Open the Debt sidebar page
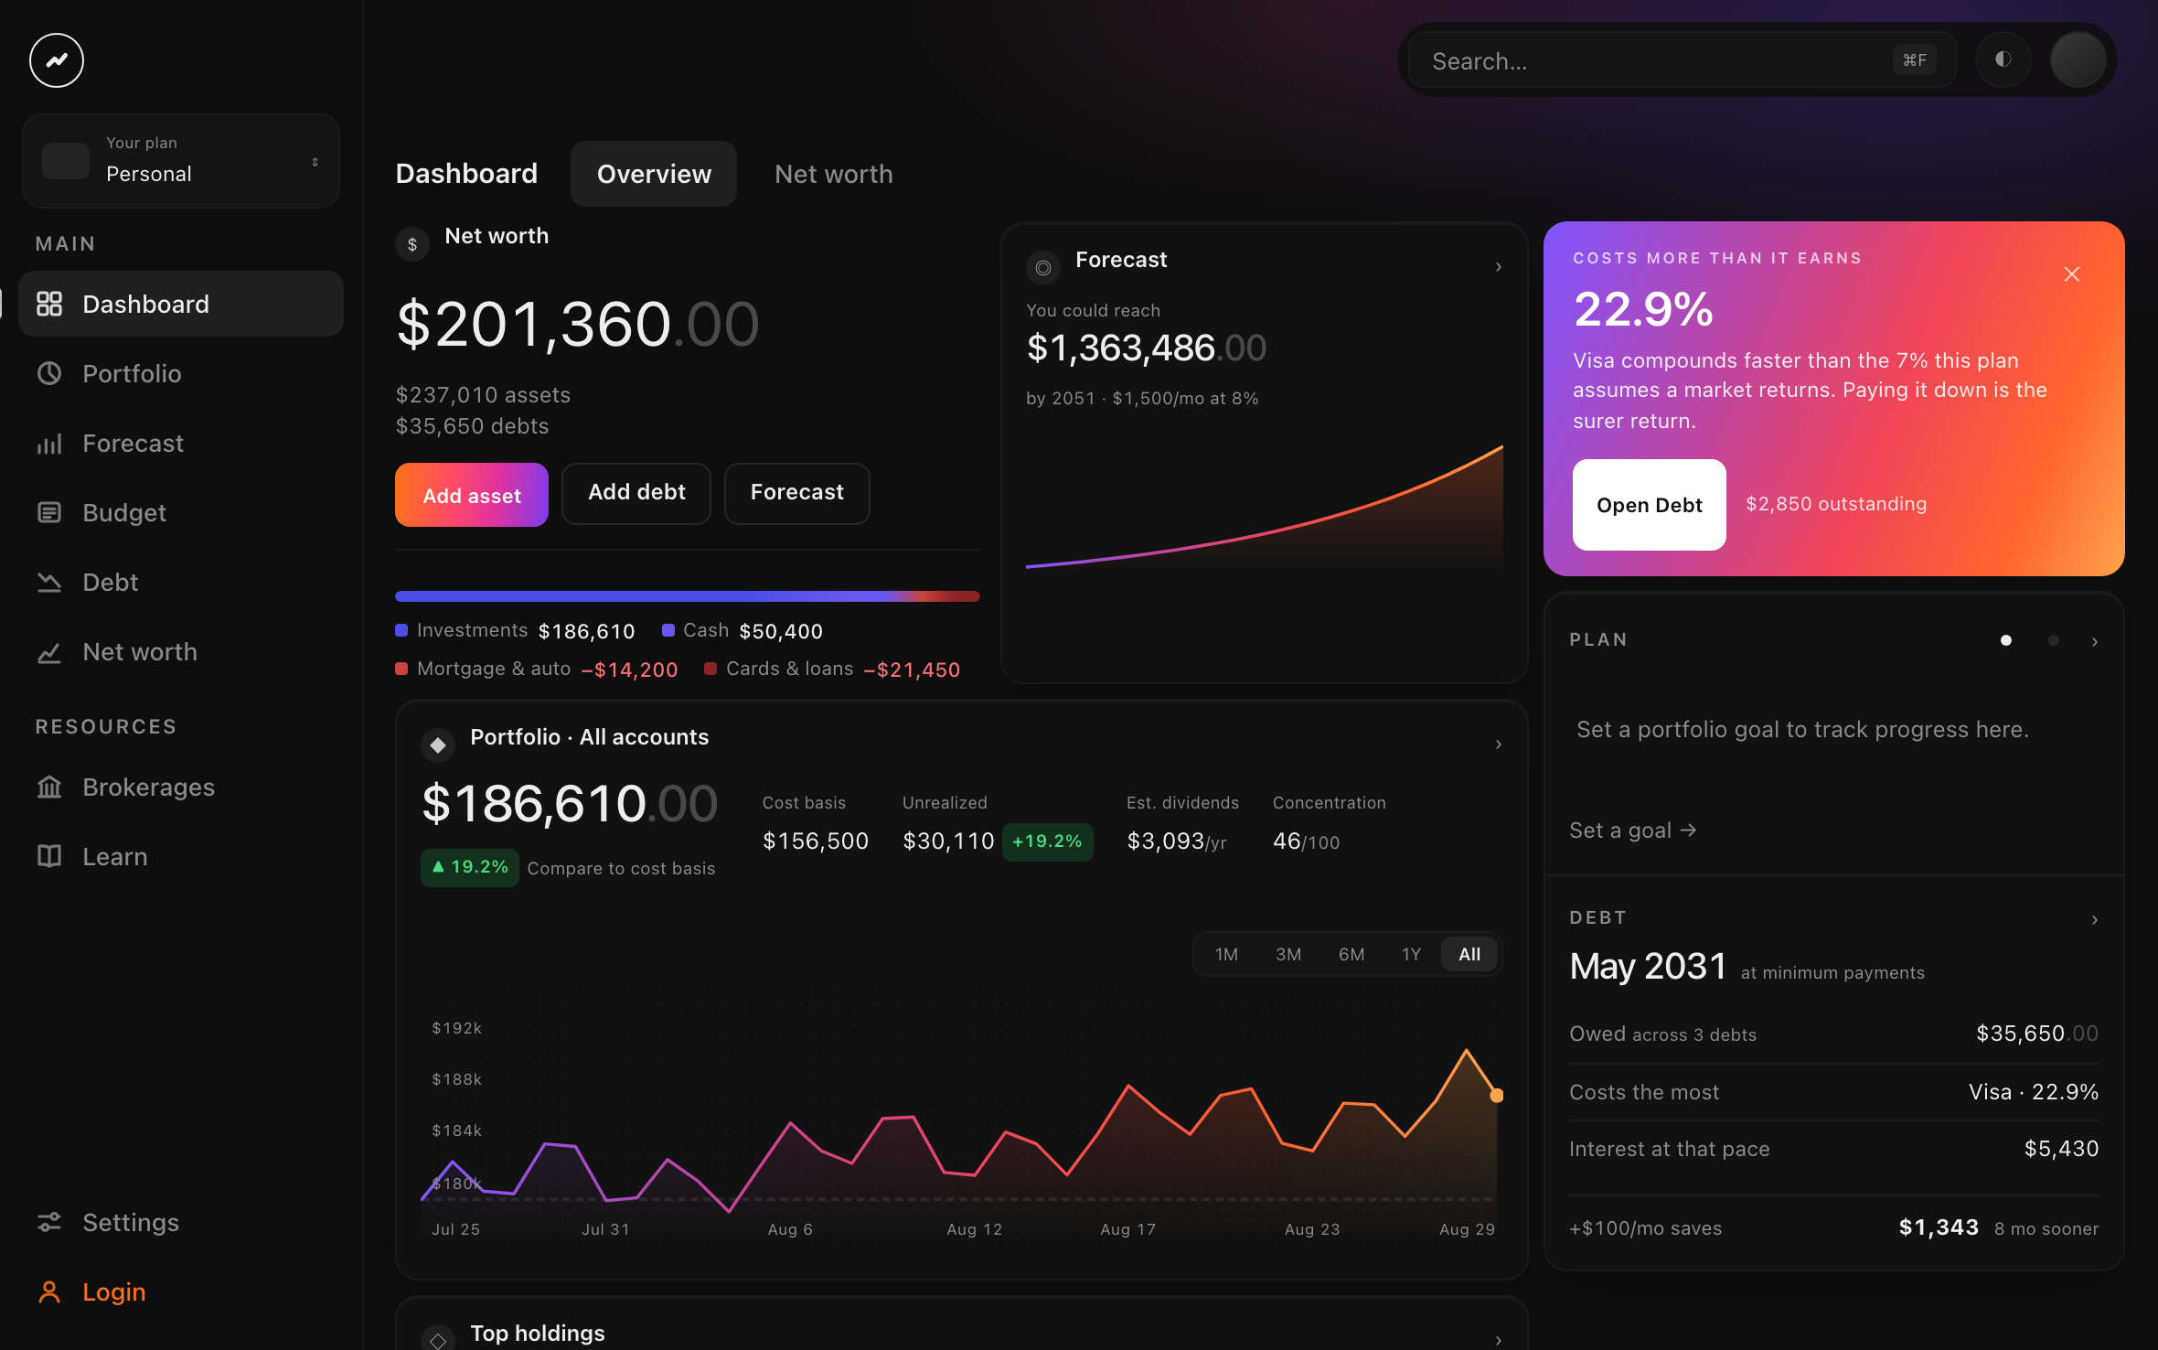The width and height of the screenshot is (2158, 1350). point(181,582)
